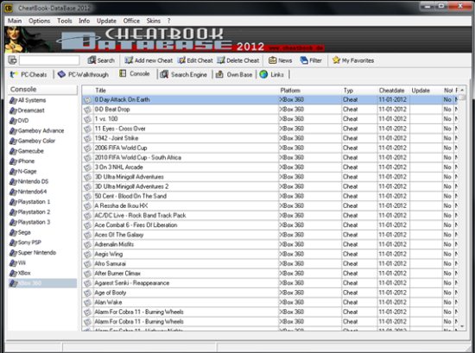Image resolution: width=475 pixels, height=353 pixels.
Task: Select the row '0 Day Attack On Earth'
Action: click(x=270, y=99)
